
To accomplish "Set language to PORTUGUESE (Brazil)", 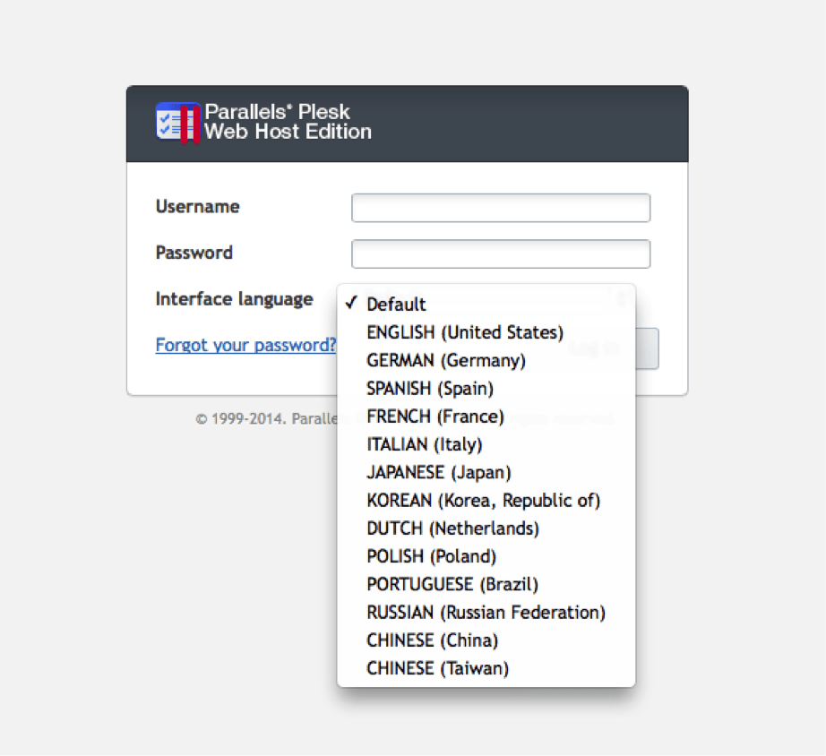I will 486,584.
